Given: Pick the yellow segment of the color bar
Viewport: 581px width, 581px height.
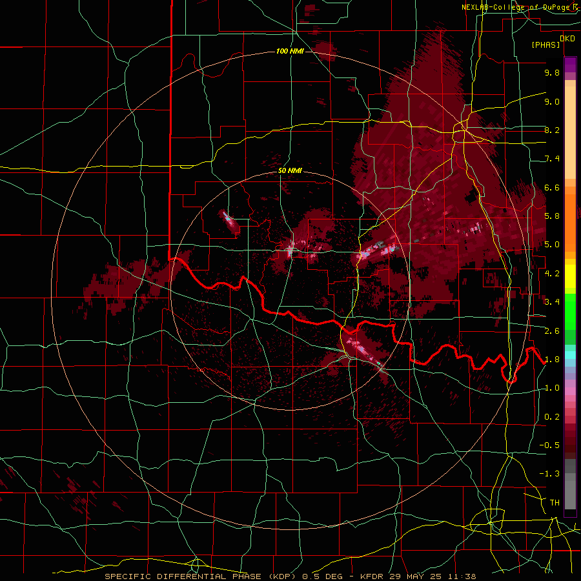Looking at the screenshot, I should click(x=570, y=276).
